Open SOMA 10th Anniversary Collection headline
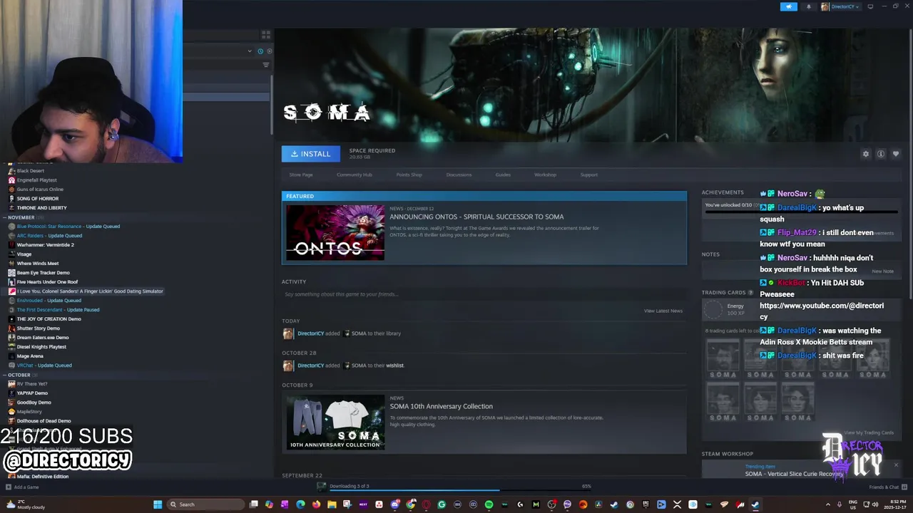 441,406
